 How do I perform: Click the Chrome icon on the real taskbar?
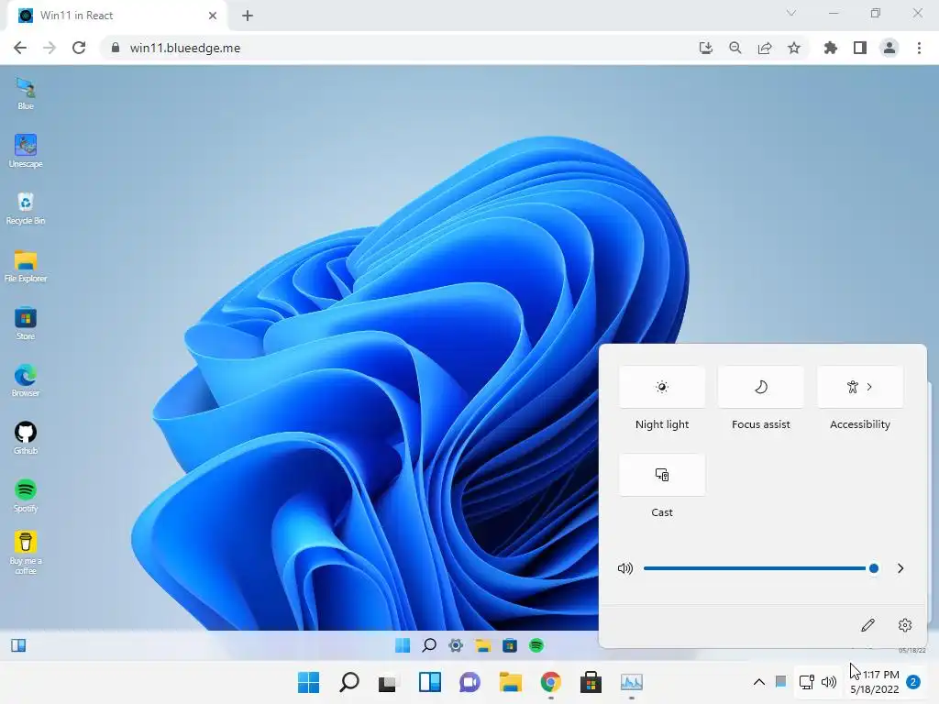pyautogui.click(x=550, y=682)
